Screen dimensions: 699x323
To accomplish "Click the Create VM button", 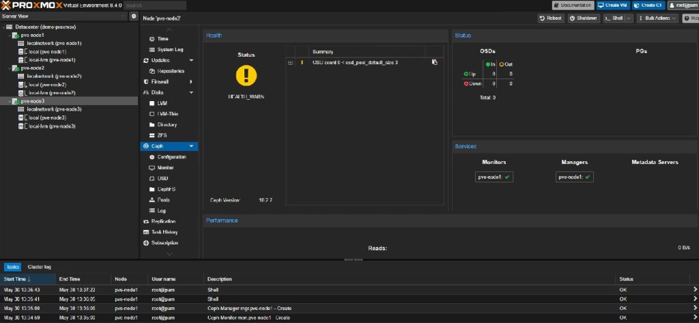I will [613, 5].
